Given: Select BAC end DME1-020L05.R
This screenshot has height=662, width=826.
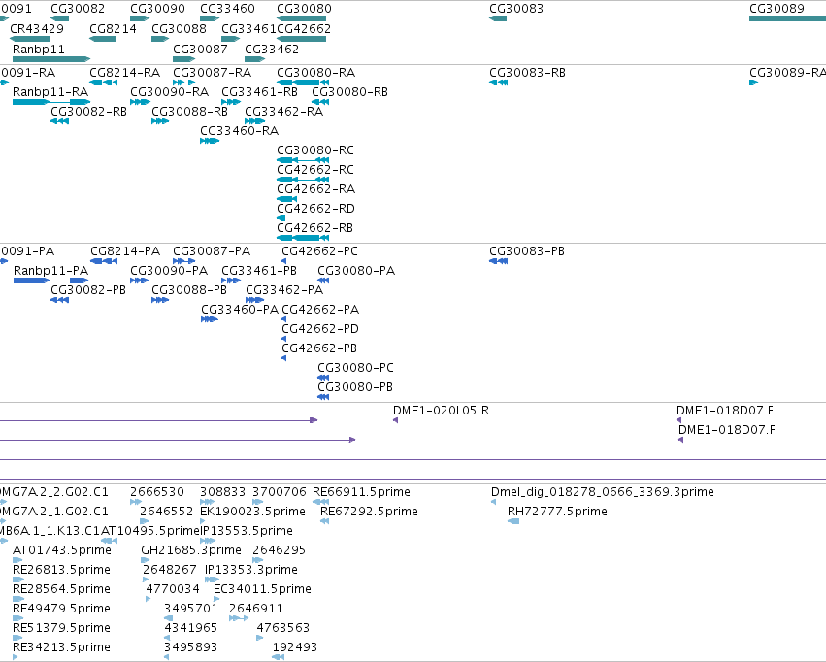Looking at the screenshot, I should pos(441,410).
